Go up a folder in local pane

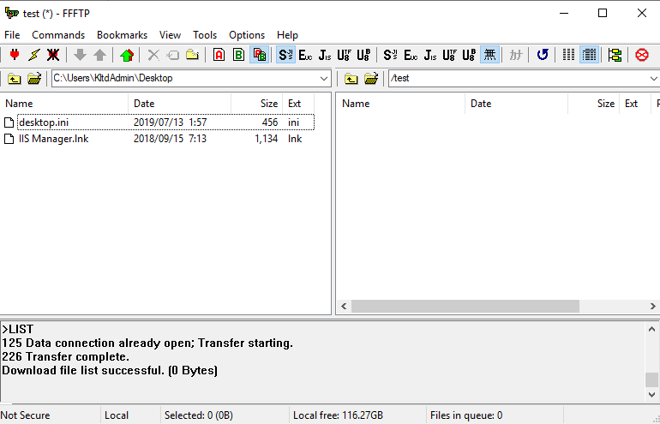tap(15, 79)
